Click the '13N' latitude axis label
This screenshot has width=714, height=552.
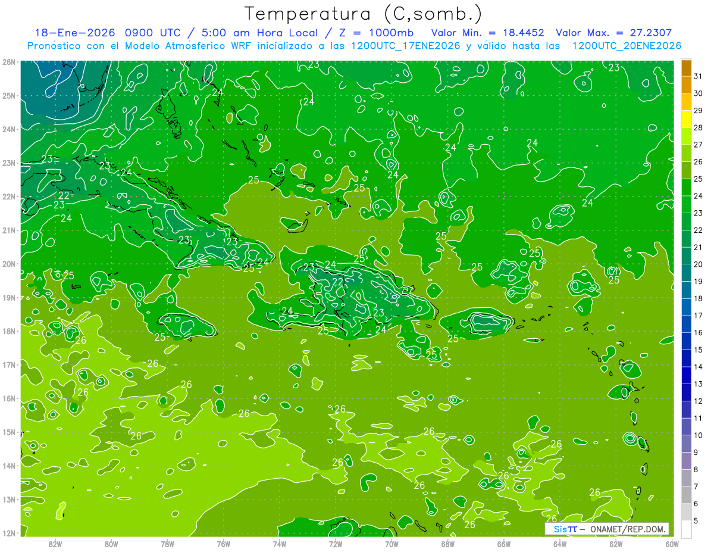9,499
